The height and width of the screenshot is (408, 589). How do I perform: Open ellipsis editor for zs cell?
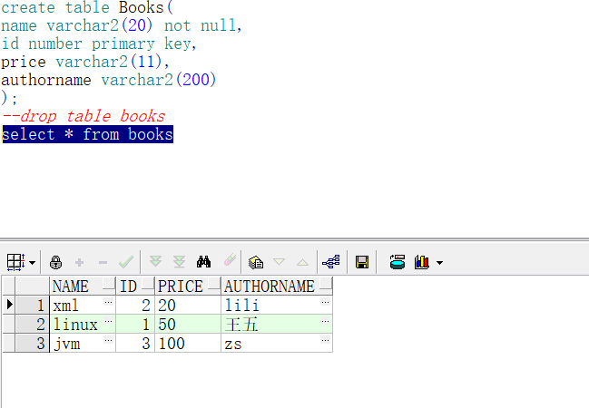[325, 340]
